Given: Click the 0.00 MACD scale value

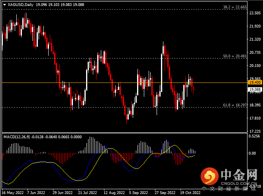Looking at the screenshot, I should click(252, 153).
